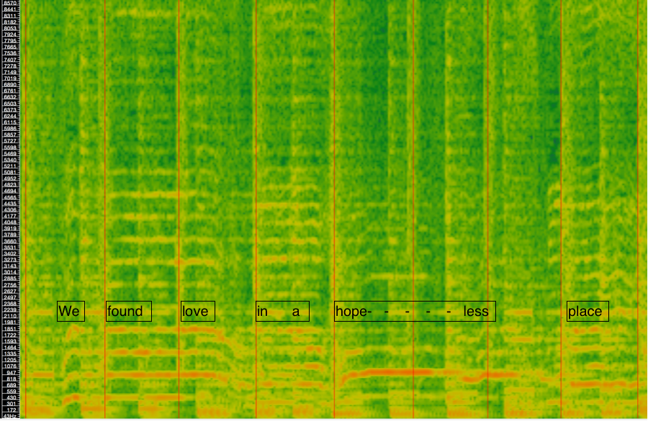648x421 pixels.
Task: Click the 6373 frequency axis label
Action: click(10, 110)
